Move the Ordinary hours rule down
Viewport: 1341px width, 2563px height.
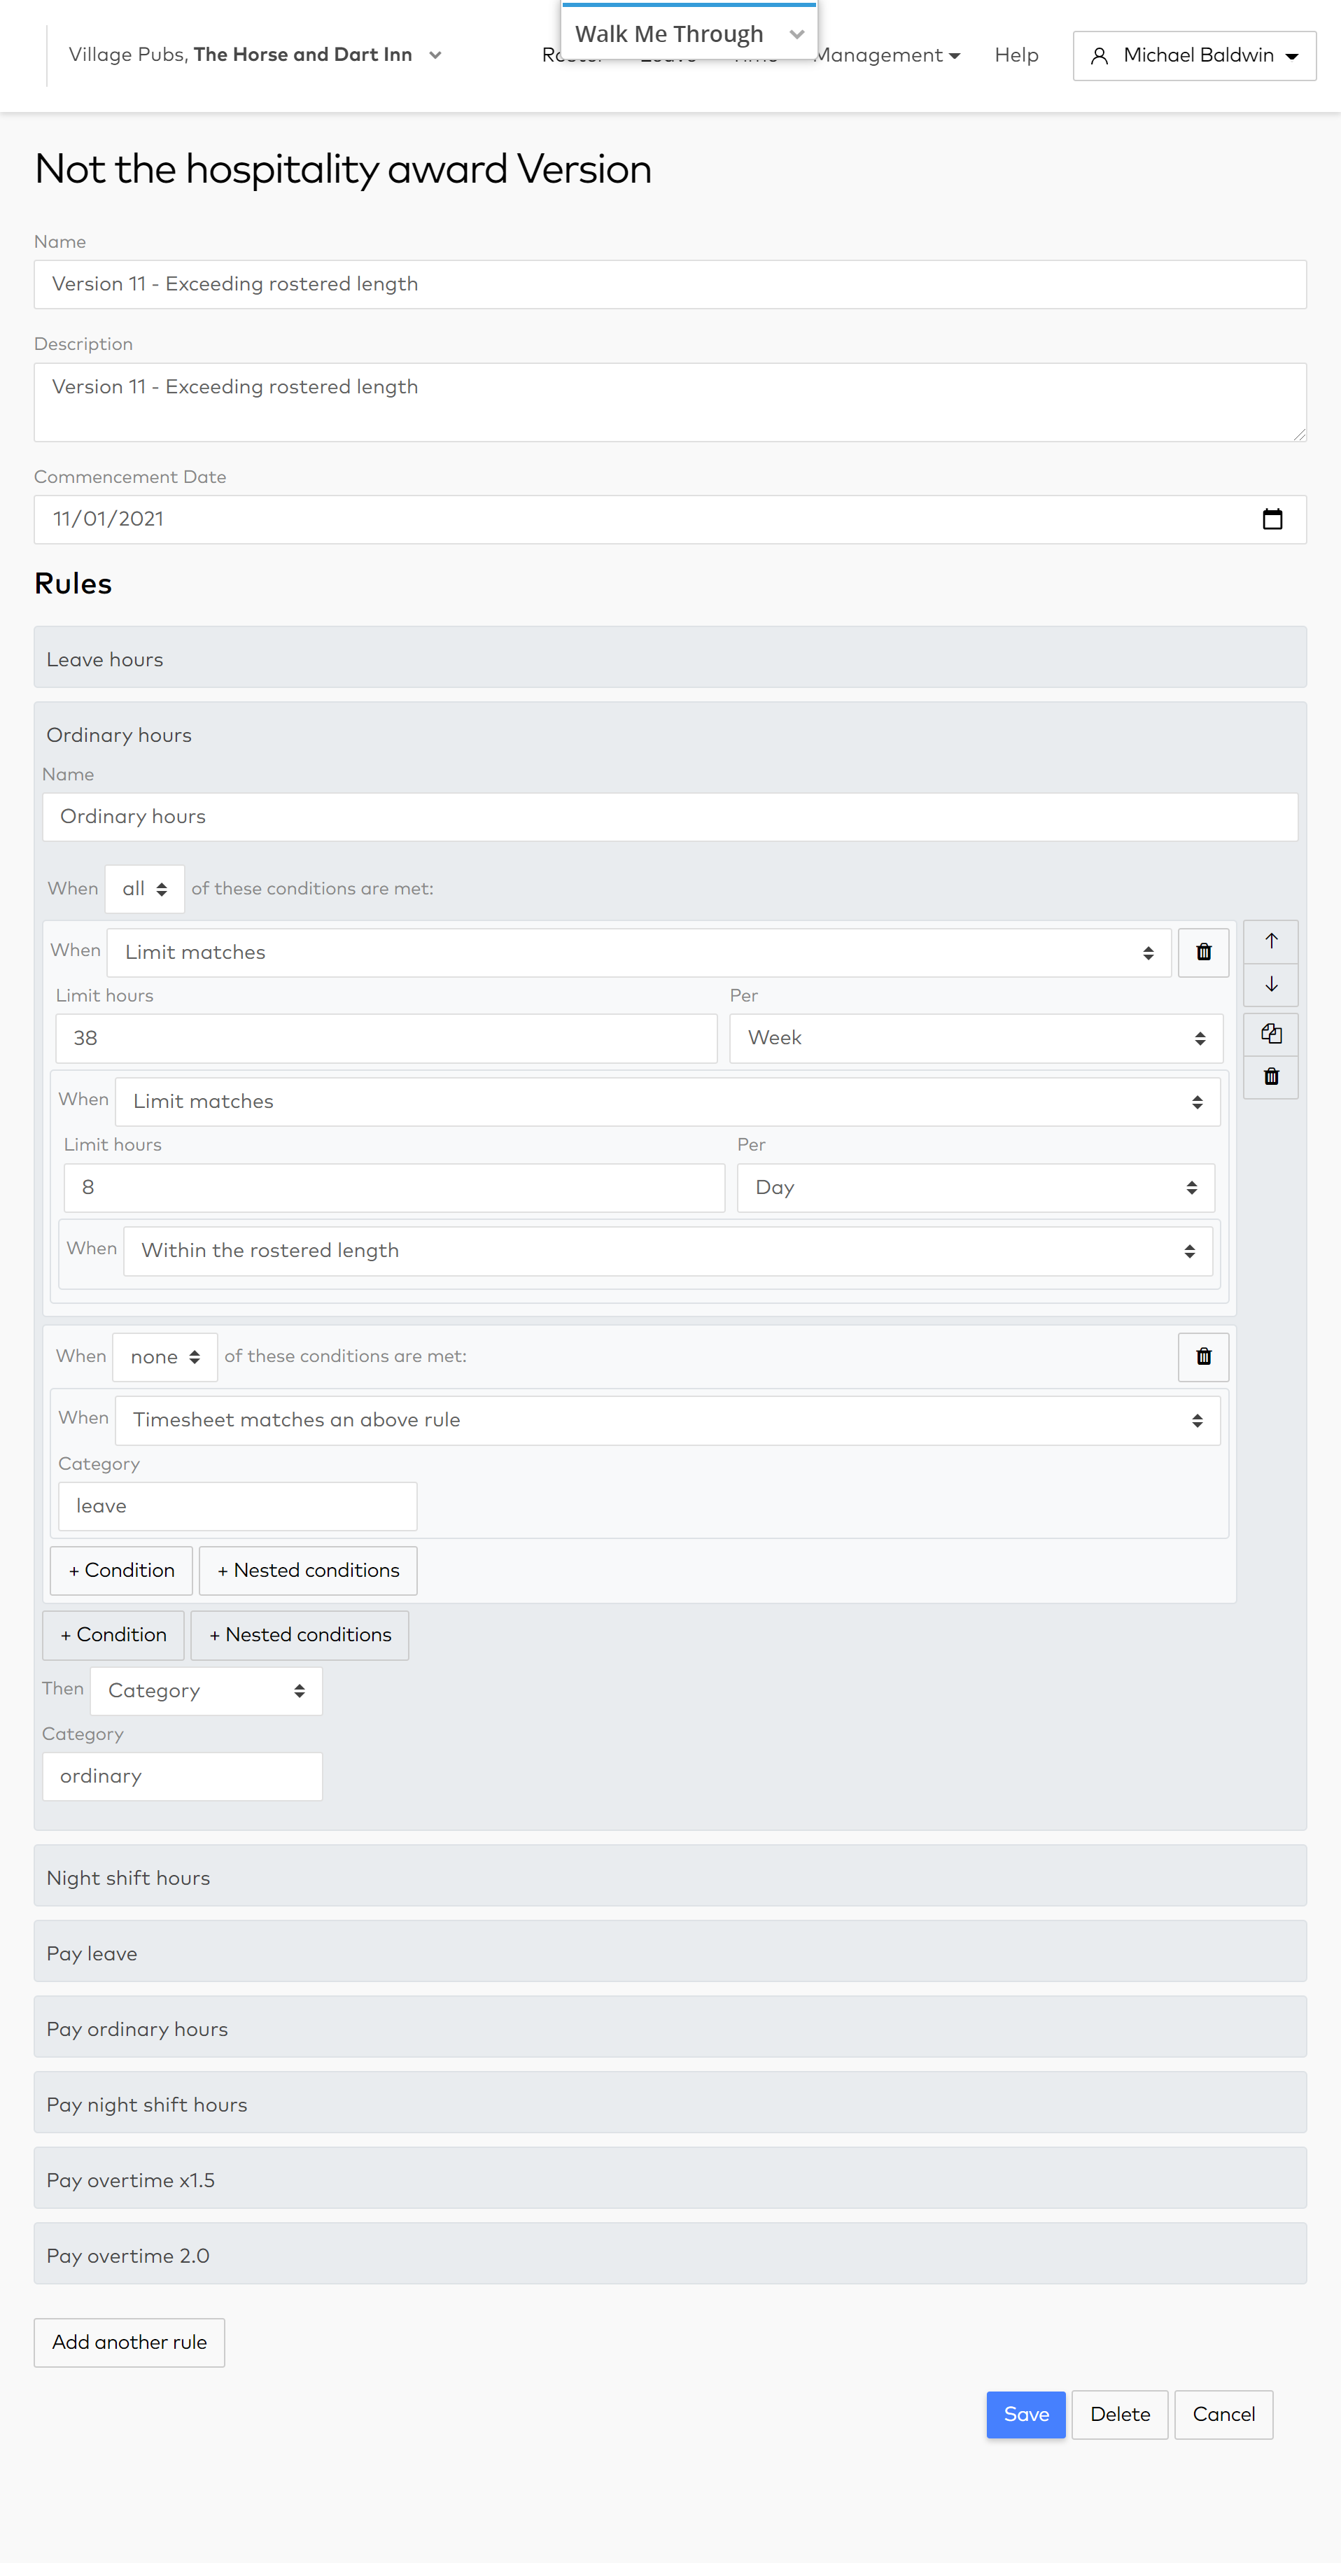pyautogui.click(x=1270, y=985)
